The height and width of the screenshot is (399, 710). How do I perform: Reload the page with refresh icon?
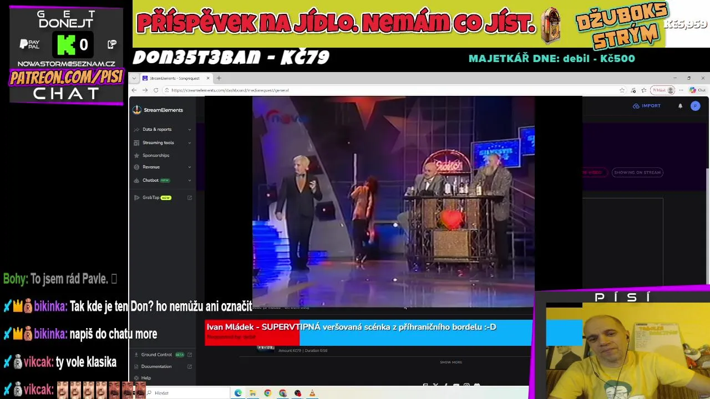[156, 90]
